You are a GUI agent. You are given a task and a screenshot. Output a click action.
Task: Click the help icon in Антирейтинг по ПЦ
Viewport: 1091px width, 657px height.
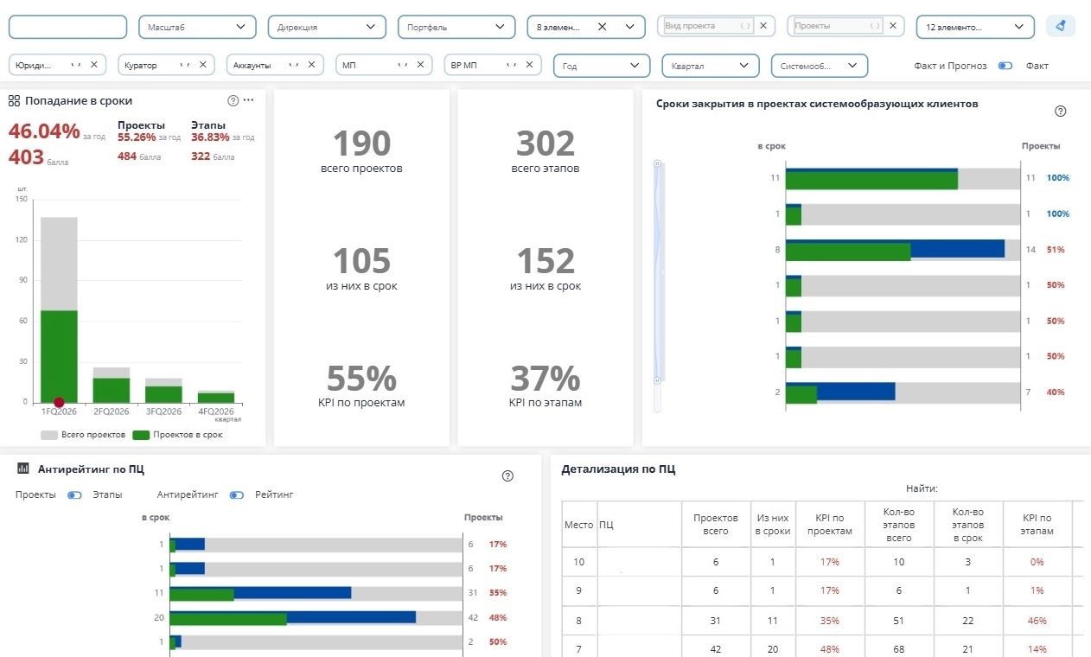507,475
